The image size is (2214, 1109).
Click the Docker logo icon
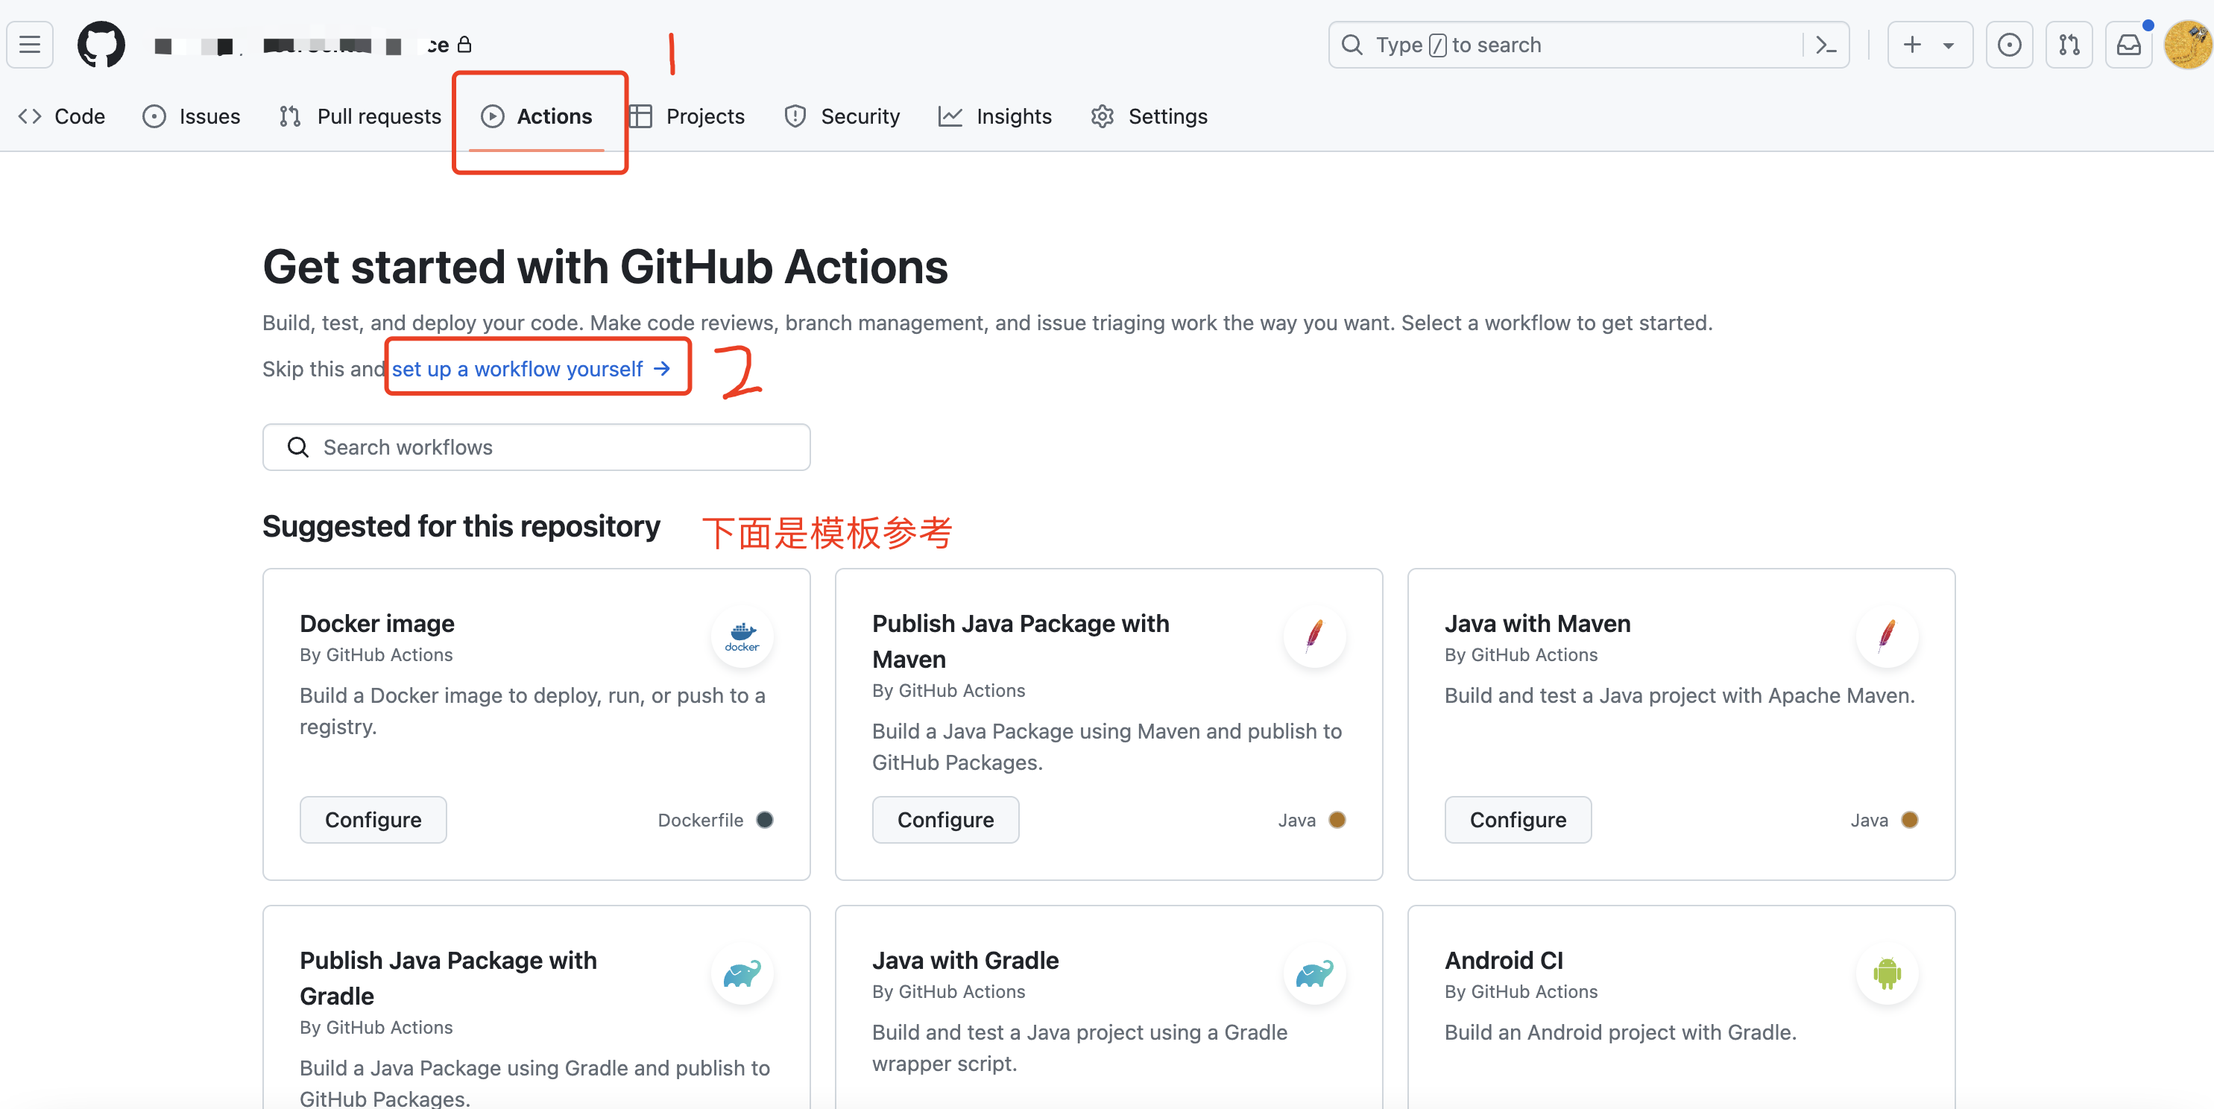[x=742, y=636]
